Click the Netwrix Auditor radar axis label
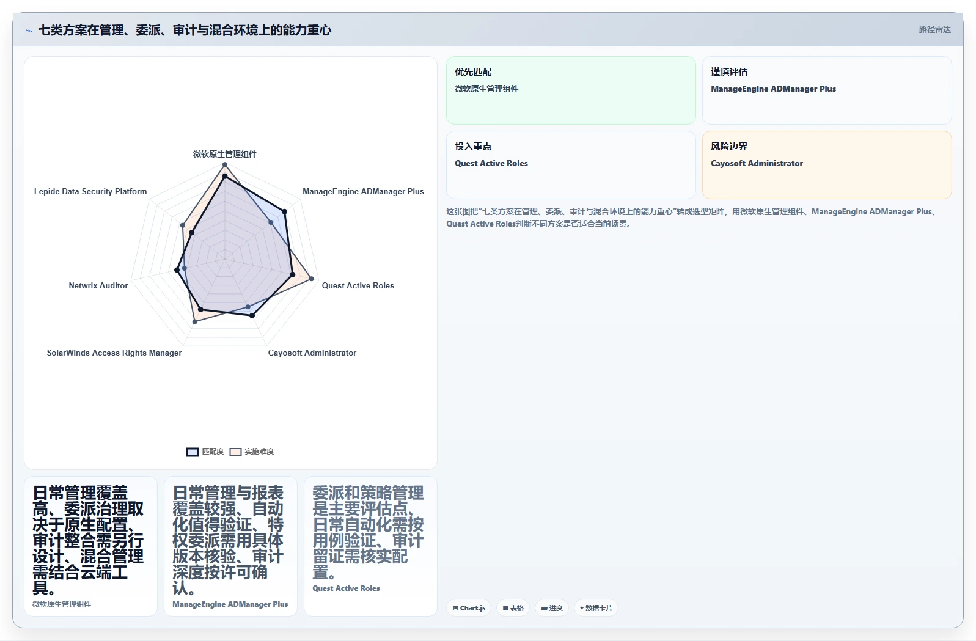Image resolution: width=976 pixels, height=641 pixels. click(98, 285)
